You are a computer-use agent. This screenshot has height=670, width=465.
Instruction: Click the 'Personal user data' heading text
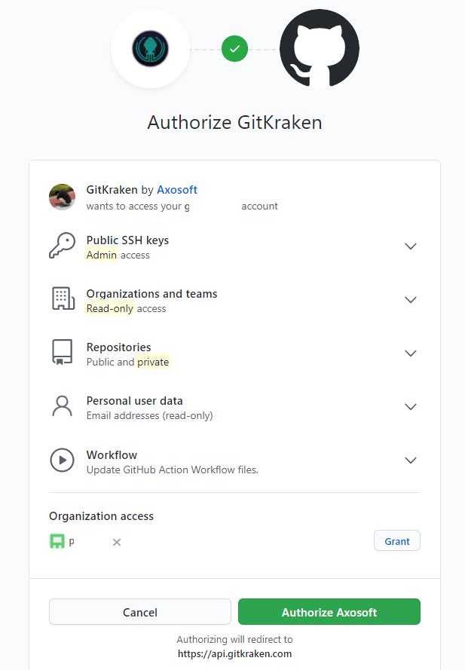click(135, 401)
